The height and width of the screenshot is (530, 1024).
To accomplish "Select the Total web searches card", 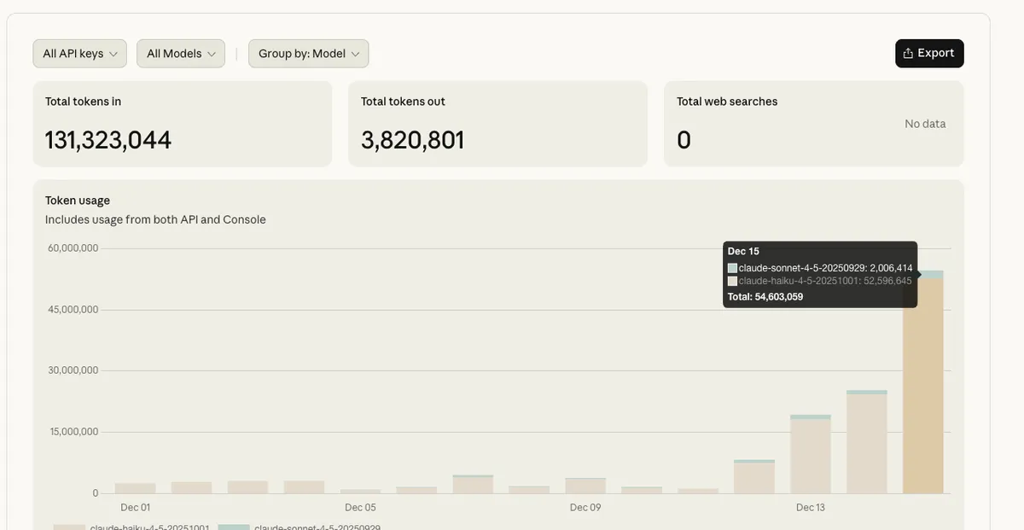I will 813,123.
